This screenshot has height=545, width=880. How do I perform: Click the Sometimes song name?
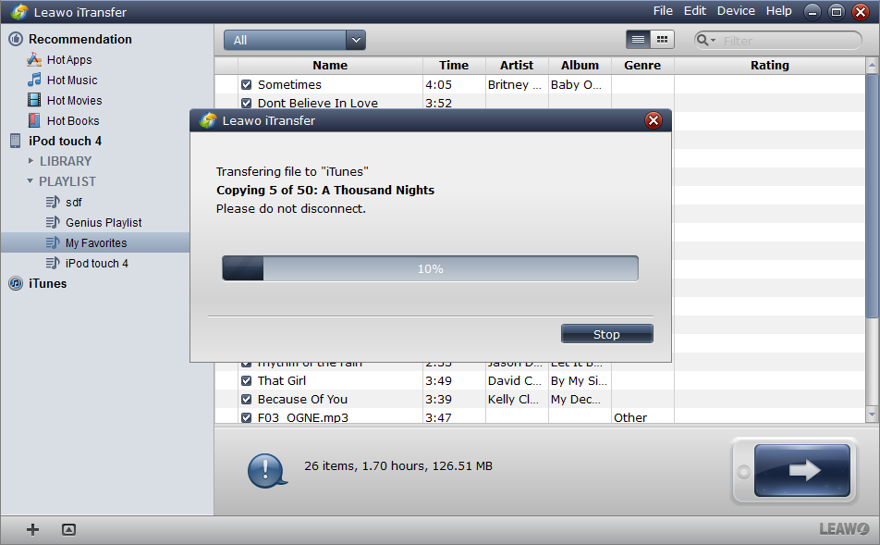click(289, 85)
